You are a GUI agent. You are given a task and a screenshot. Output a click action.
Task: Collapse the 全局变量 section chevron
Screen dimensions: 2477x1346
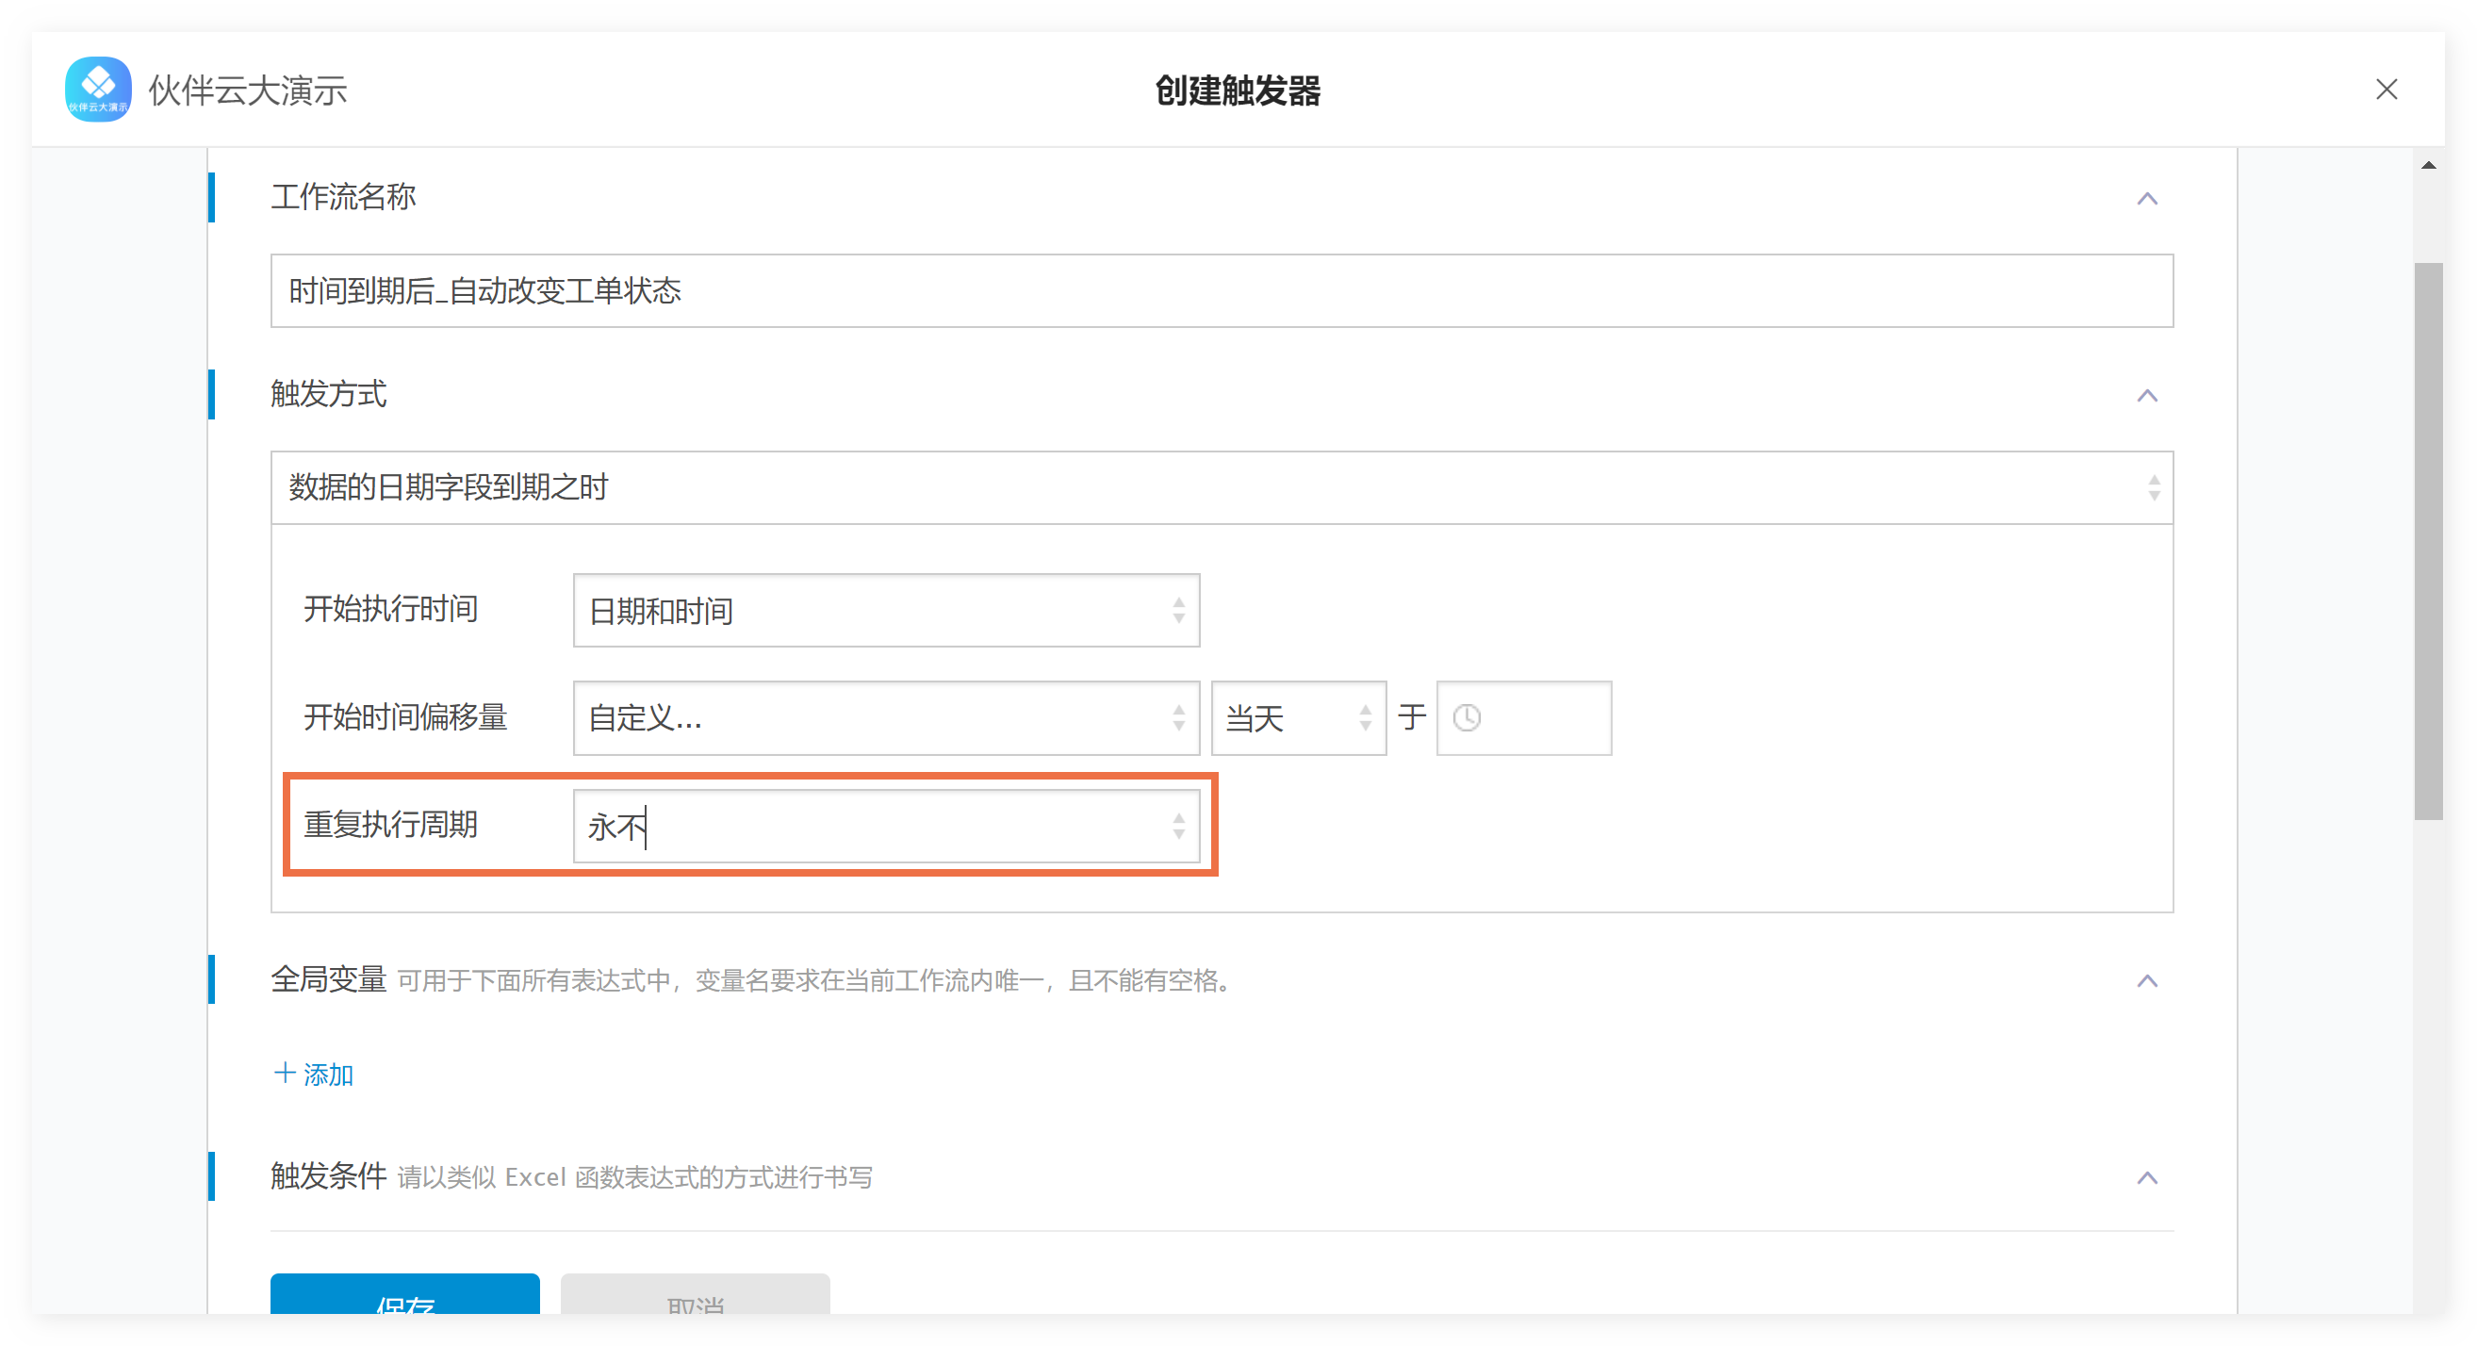coord(2146,980)
